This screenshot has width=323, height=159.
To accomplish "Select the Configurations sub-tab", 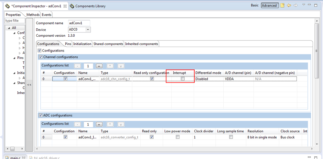I will pyautogui.click(x=48, y=44).
